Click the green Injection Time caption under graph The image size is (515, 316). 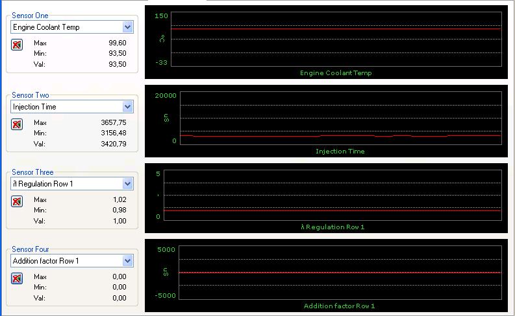340,152
